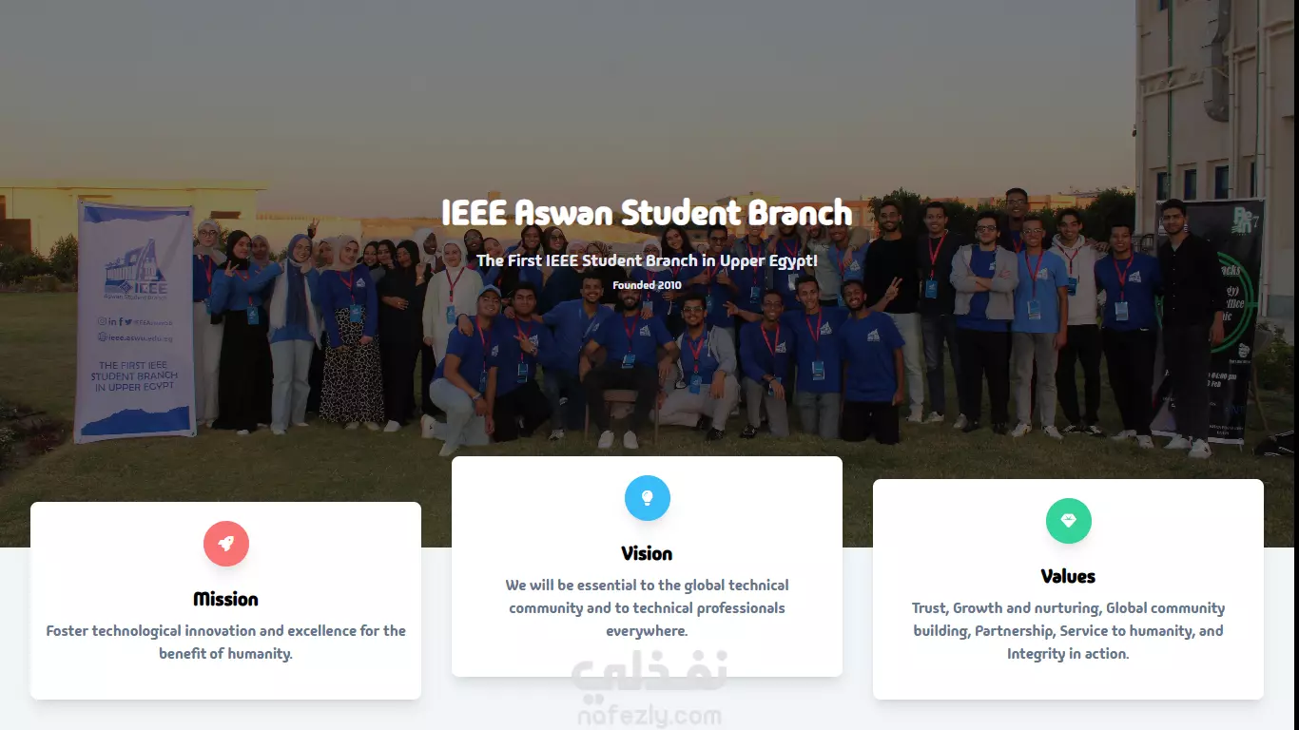Select the Vision card heading

tap(647, 553)
